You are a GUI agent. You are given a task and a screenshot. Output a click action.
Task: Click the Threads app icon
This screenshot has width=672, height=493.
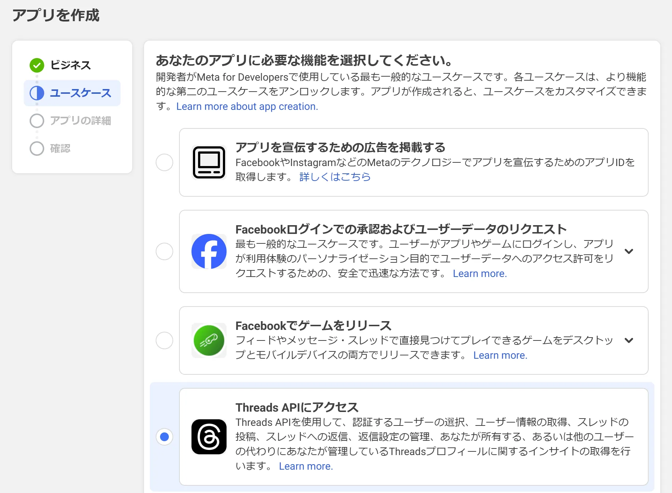(x=209, y=437)
